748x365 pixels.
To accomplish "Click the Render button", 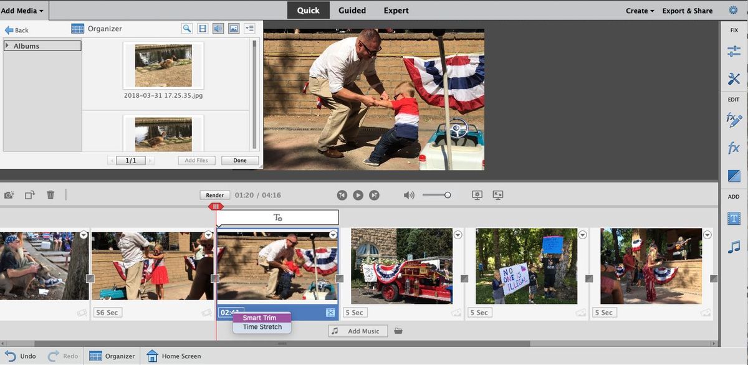I will [x=214, y=194].
